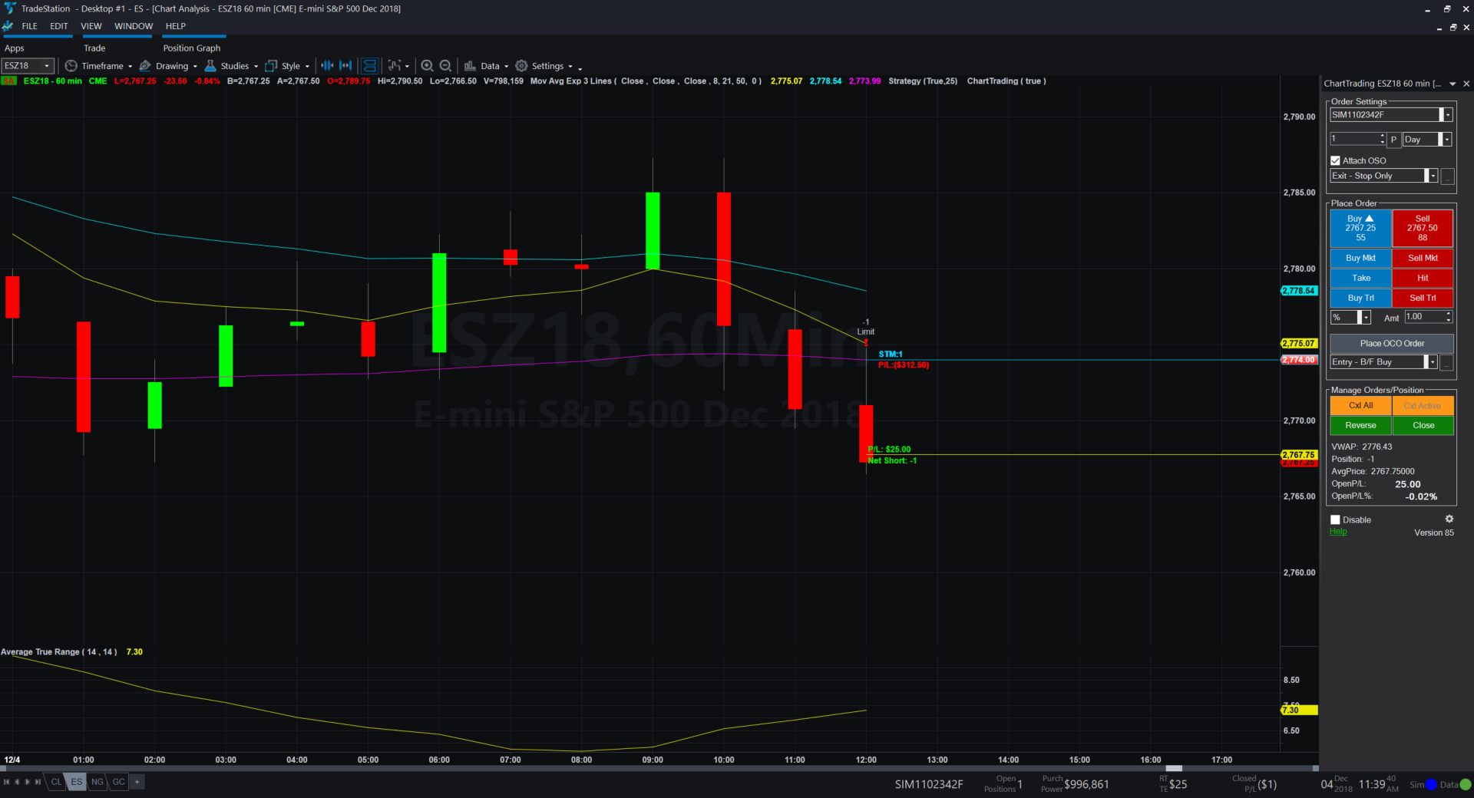Toggle the Attach OSO checkbox
1474x798 pixels.
click(x=1335, y=161)
